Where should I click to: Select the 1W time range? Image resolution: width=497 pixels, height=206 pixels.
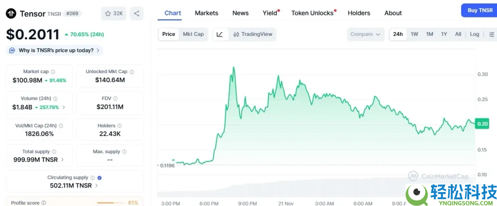pos(414,34)
